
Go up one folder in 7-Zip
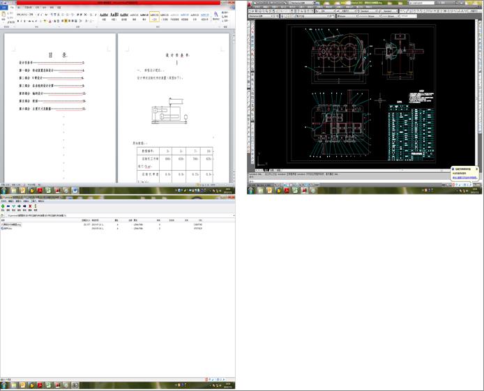tap(3, 215)
